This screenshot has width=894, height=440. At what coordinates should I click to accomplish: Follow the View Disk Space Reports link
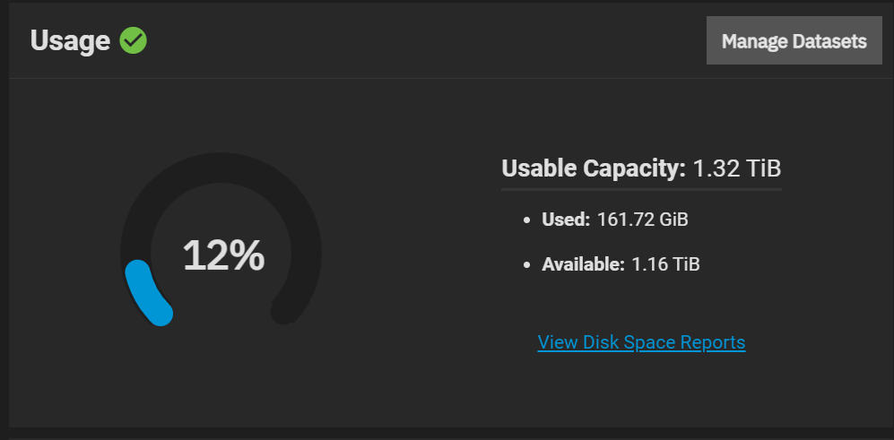[641, 342]
